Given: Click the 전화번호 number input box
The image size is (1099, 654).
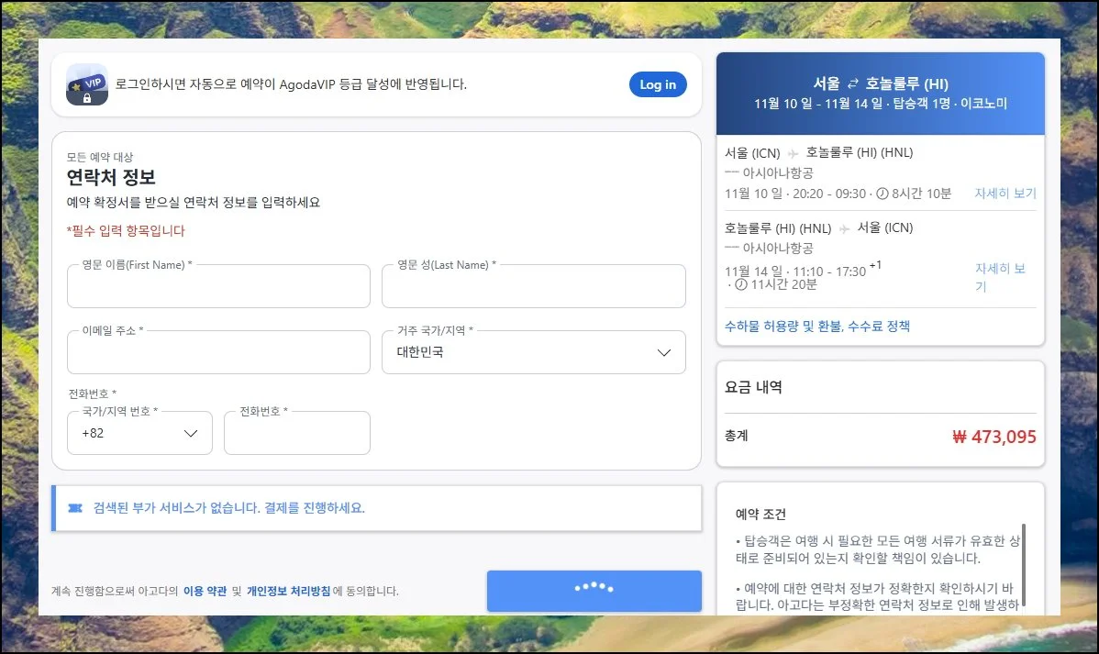Looking at the screenshot, I should (296, 434).
